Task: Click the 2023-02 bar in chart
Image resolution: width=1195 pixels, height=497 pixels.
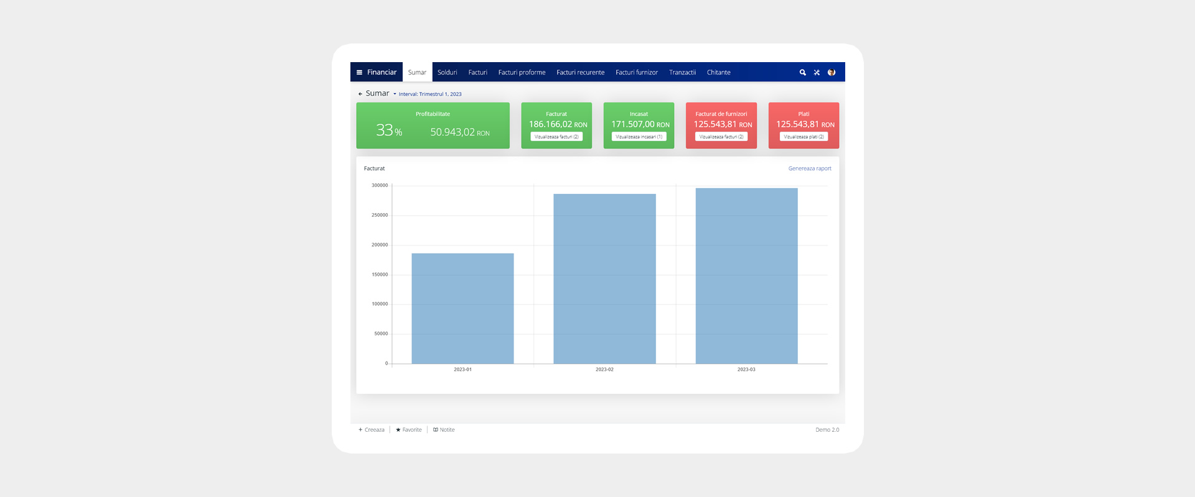Action: 604,278
